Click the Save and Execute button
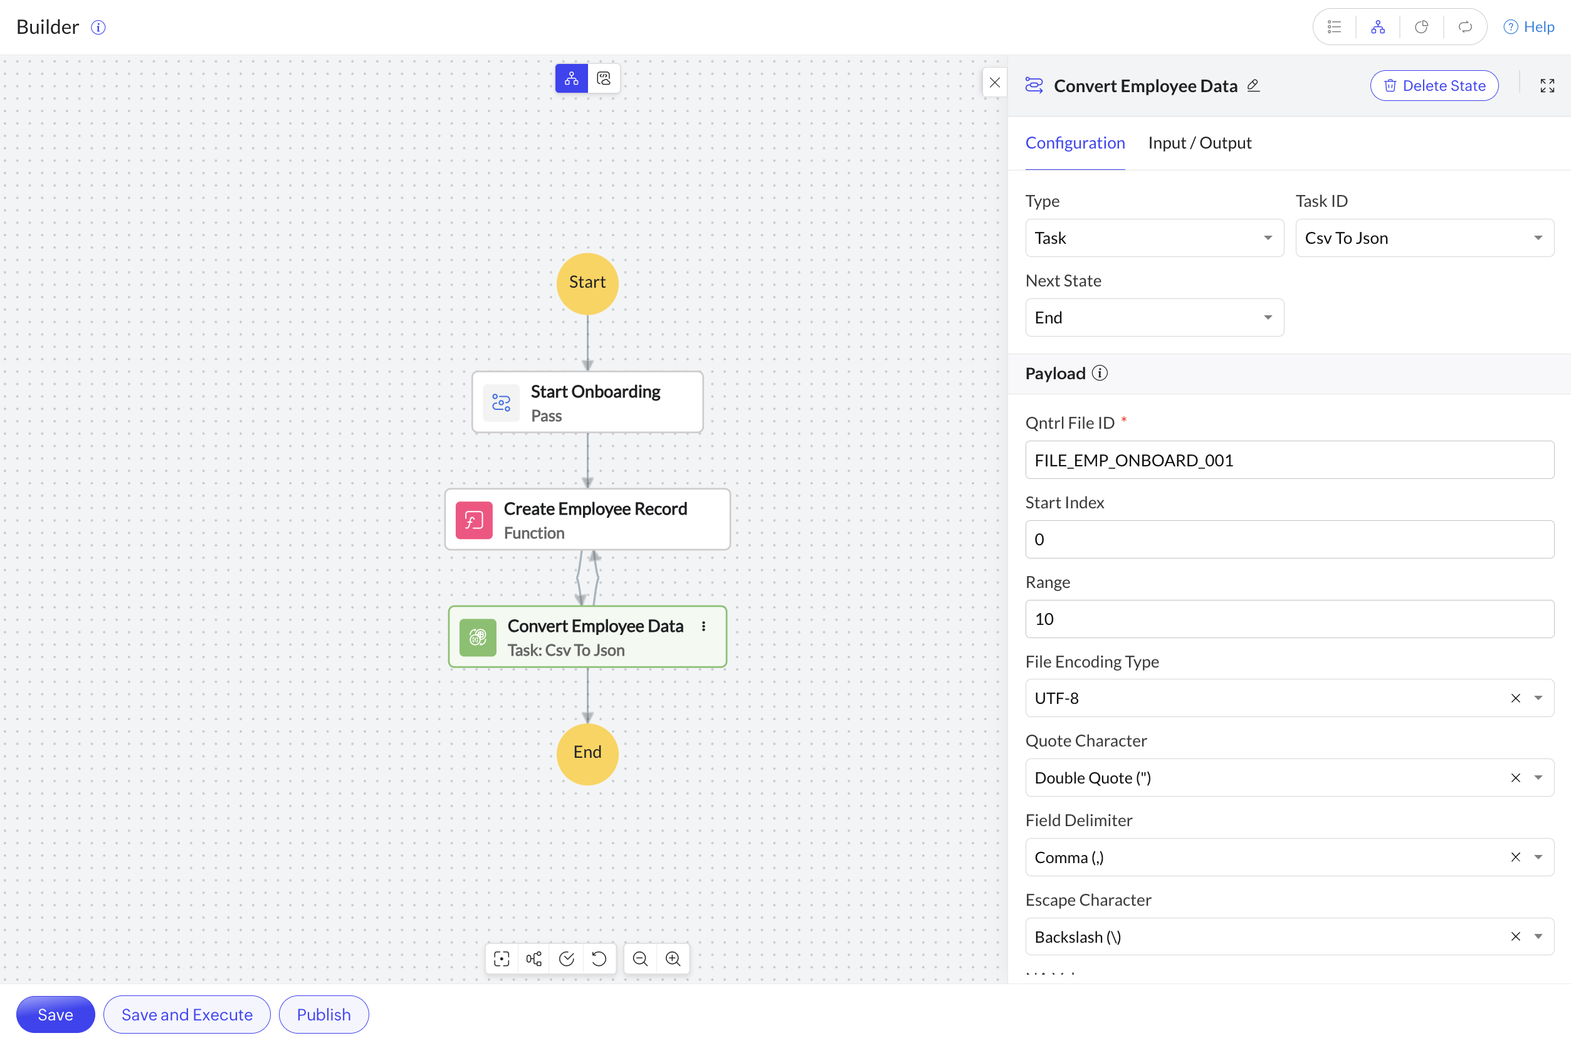Screen dimensions: 1571x1038 coord(187,1014)
